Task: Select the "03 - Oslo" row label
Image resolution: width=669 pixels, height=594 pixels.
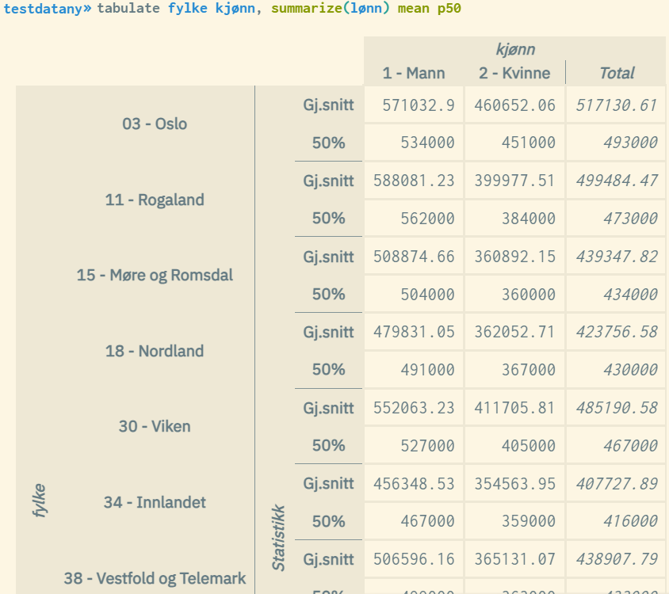Action: (x=155, y=124)
